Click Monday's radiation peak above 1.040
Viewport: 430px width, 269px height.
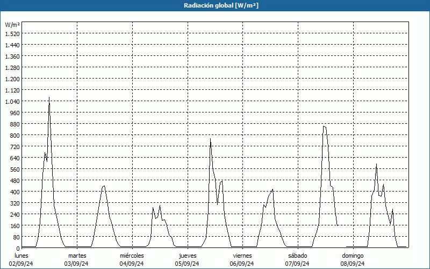coord(49,98)
